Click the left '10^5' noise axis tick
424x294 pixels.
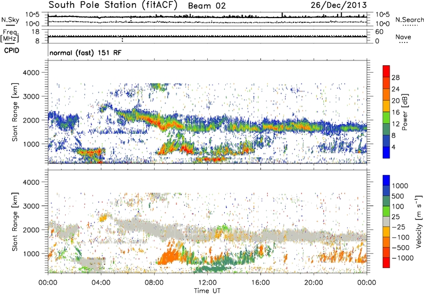pyautogui.click(x=32, y=14)
